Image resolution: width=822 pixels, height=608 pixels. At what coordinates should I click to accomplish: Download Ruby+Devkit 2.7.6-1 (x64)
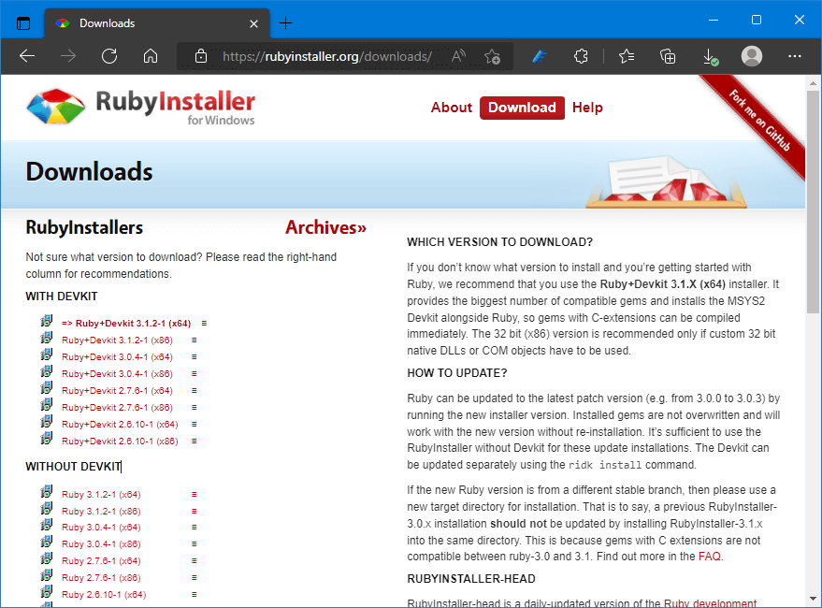click(x=117, y=391)
